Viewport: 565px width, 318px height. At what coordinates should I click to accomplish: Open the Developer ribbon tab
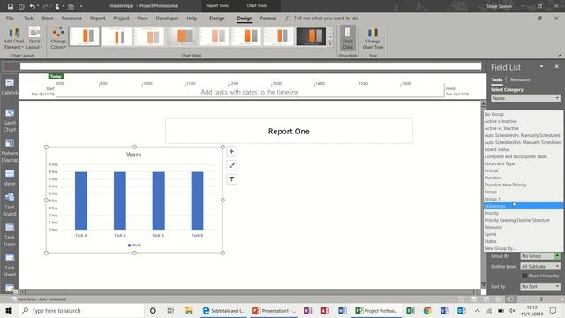click(167, 18)
